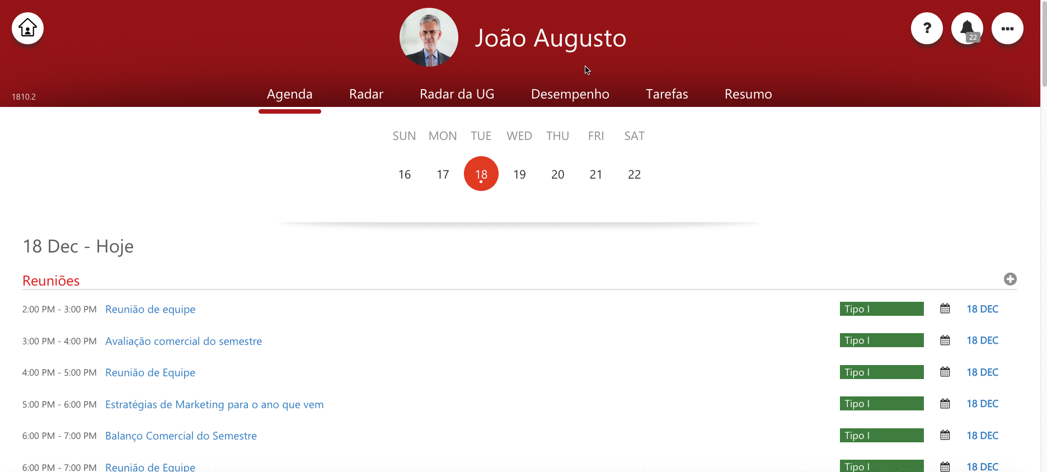1047x472 pixels.
Task: Click the Tipo I badge for Balanço Comercial do Semestre
Action: click(881, 435)
